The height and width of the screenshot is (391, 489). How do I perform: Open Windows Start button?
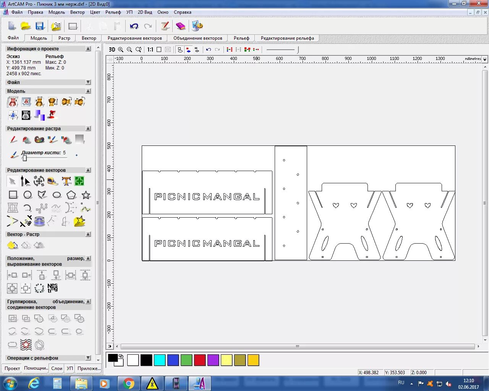[10, 383]
